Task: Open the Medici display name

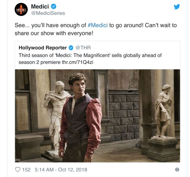Action: [40, 6]
